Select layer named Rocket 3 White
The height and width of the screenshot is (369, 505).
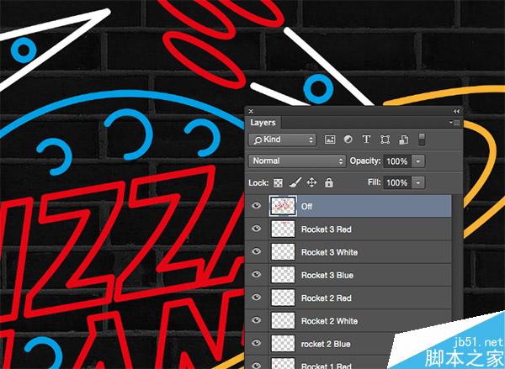[348, 252]
